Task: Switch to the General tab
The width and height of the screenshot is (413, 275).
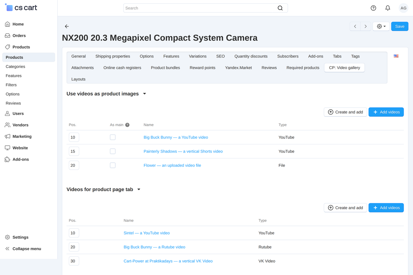Action: 78,56
